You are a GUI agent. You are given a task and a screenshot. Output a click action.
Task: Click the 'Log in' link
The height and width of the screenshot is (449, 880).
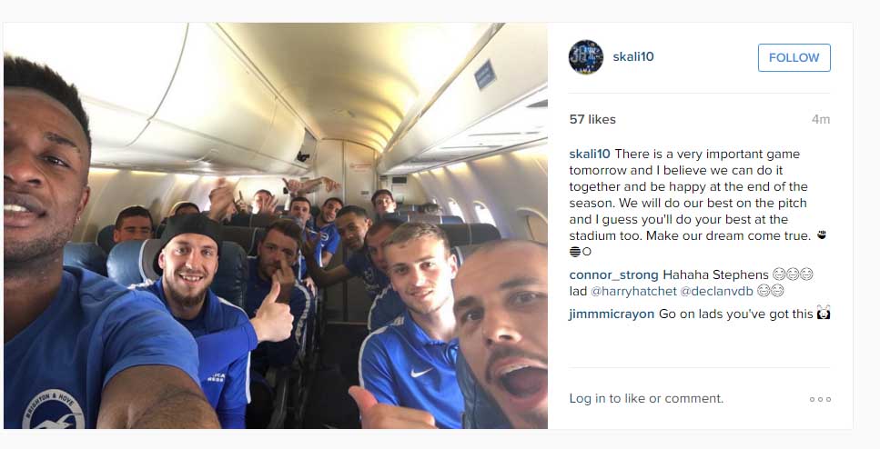pyautogui.click(x=587, y=398)
